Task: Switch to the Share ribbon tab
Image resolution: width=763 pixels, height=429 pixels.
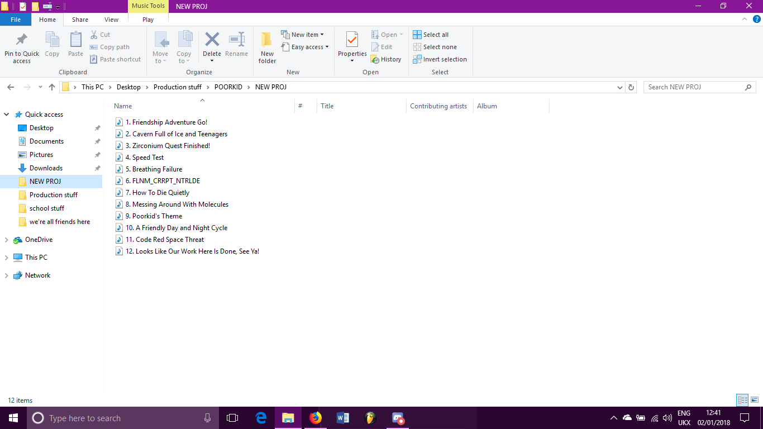Action: point(80,20)
